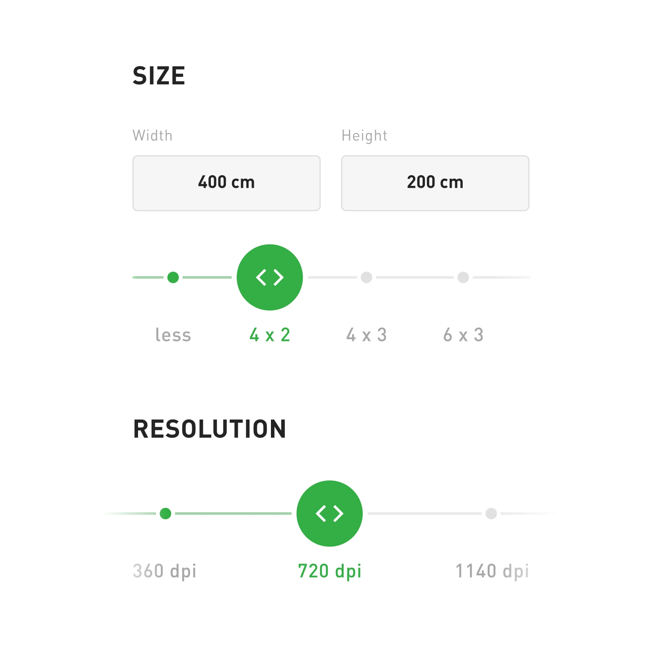Click the right chevron in size slider handle

279,277
